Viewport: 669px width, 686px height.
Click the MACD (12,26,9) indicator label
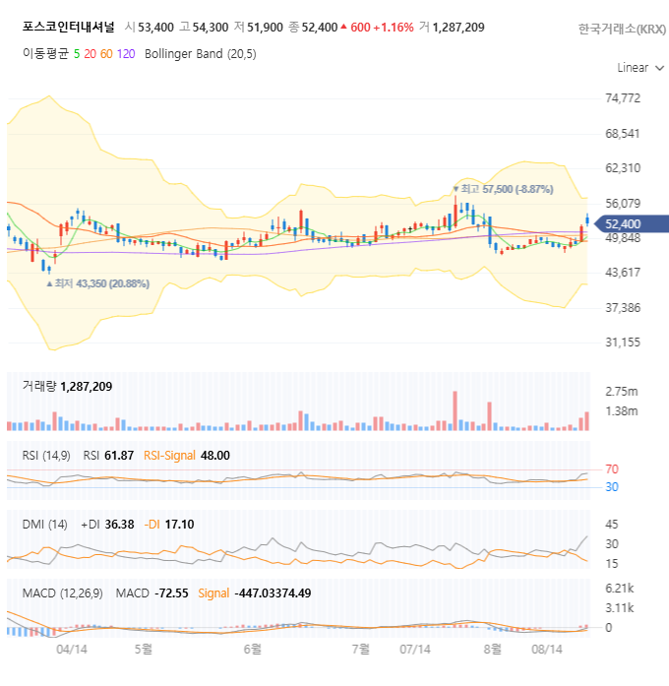pyautogui.click(x=63, y=593)
